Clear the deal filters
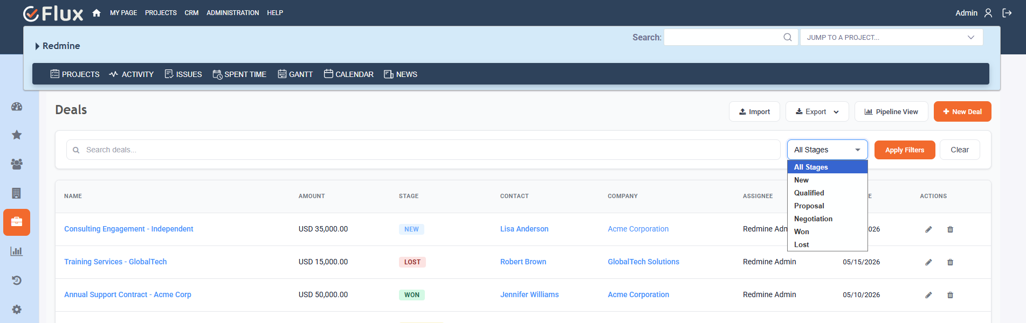Image resolution: width=1026 pixels, height=323 pixels. [x=960, y=150]
